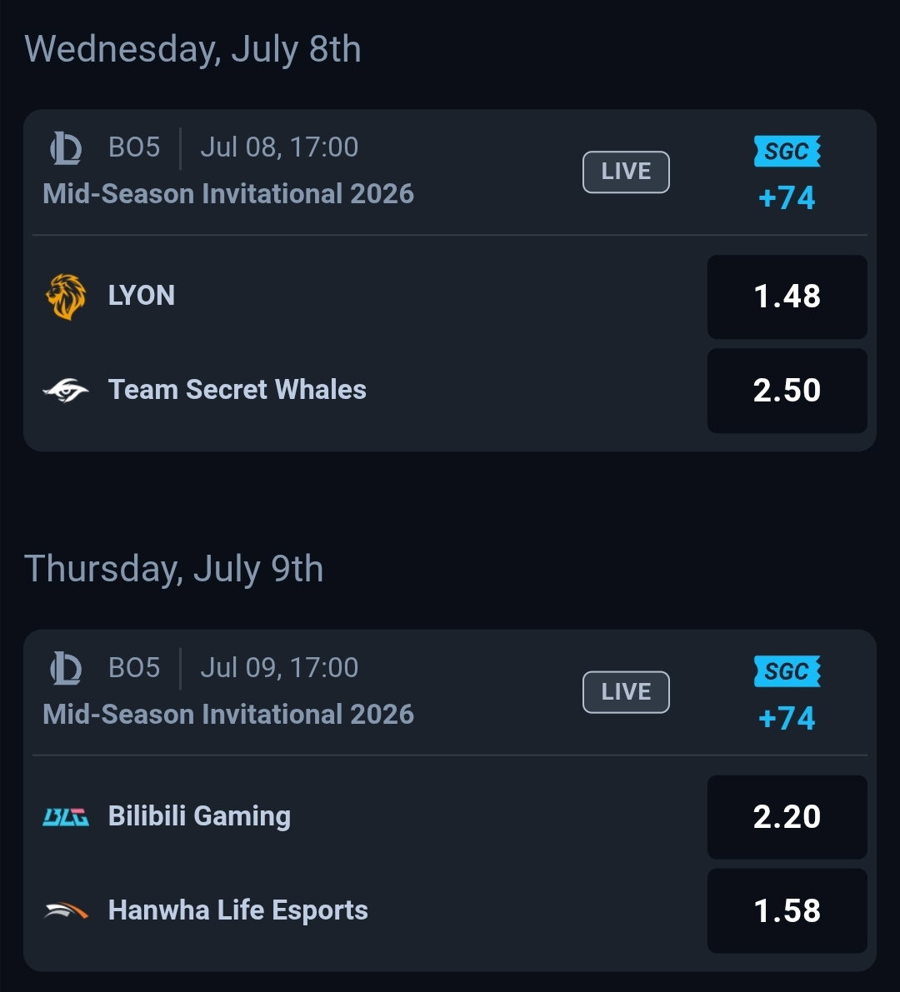Click the Team Secret Whales team name
Viewport: 900px width, 992px height.
[x=237, y=390]
